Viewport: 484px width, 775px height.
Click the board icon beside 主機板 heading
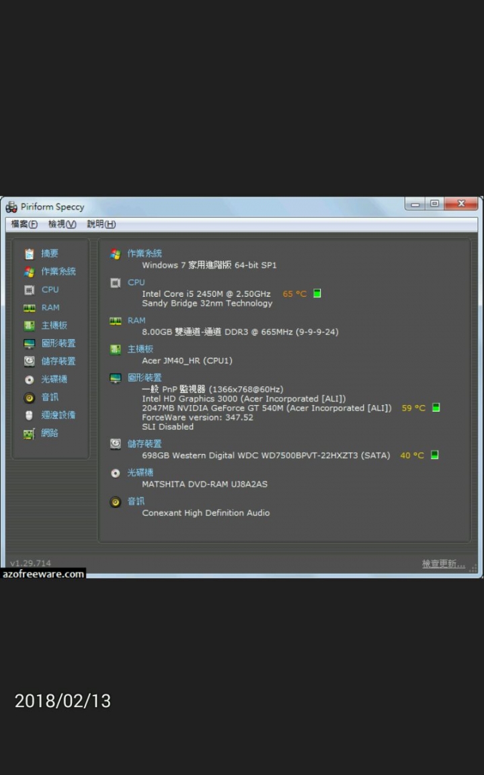point(116,349)
